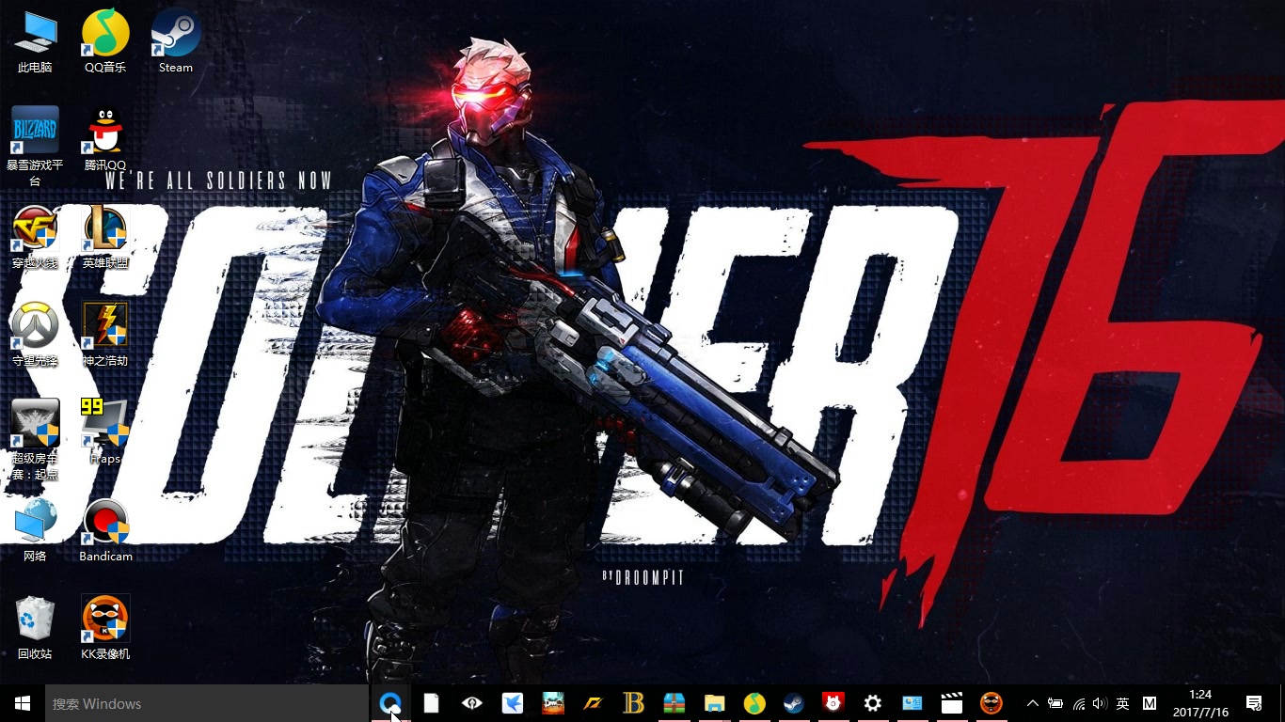Open the 超级房车赛：起点 desktop shortcut
Screen dimensions: 1285x722
click(35, 440)
